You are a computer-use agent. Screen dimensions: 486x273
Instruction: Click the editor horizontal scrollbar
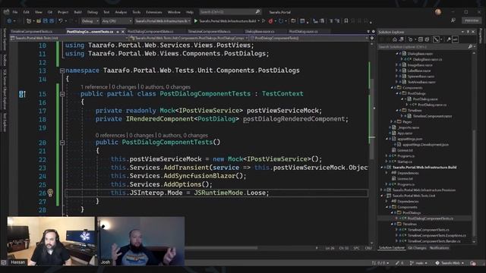[221, 248]
